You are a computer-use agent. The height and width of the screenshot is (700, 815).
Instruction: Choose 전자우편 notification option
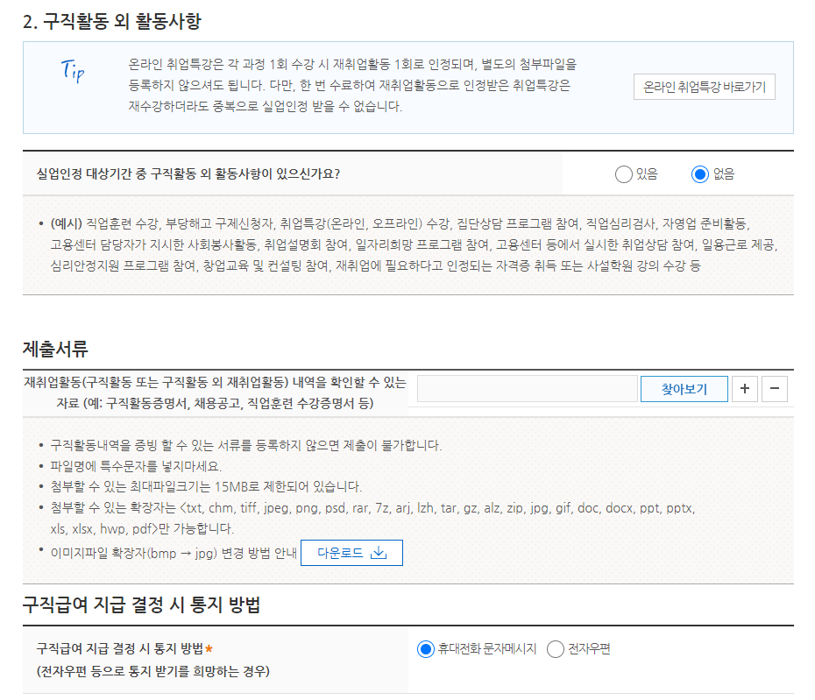pos(555,649)
